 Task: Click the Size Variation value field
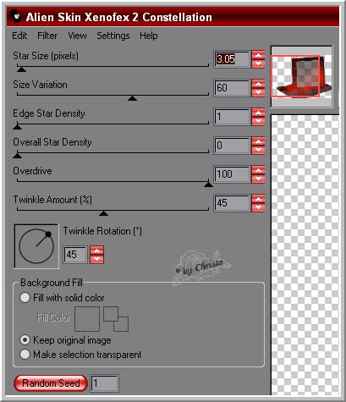tap(232, 88)
